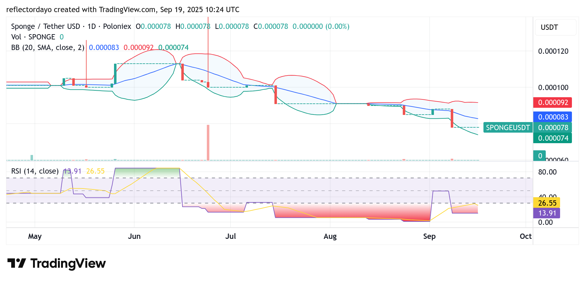This screenshot has height=282, width=585.
Task: Click the tall pink volume bar in late June
Action: click(208, 143)
